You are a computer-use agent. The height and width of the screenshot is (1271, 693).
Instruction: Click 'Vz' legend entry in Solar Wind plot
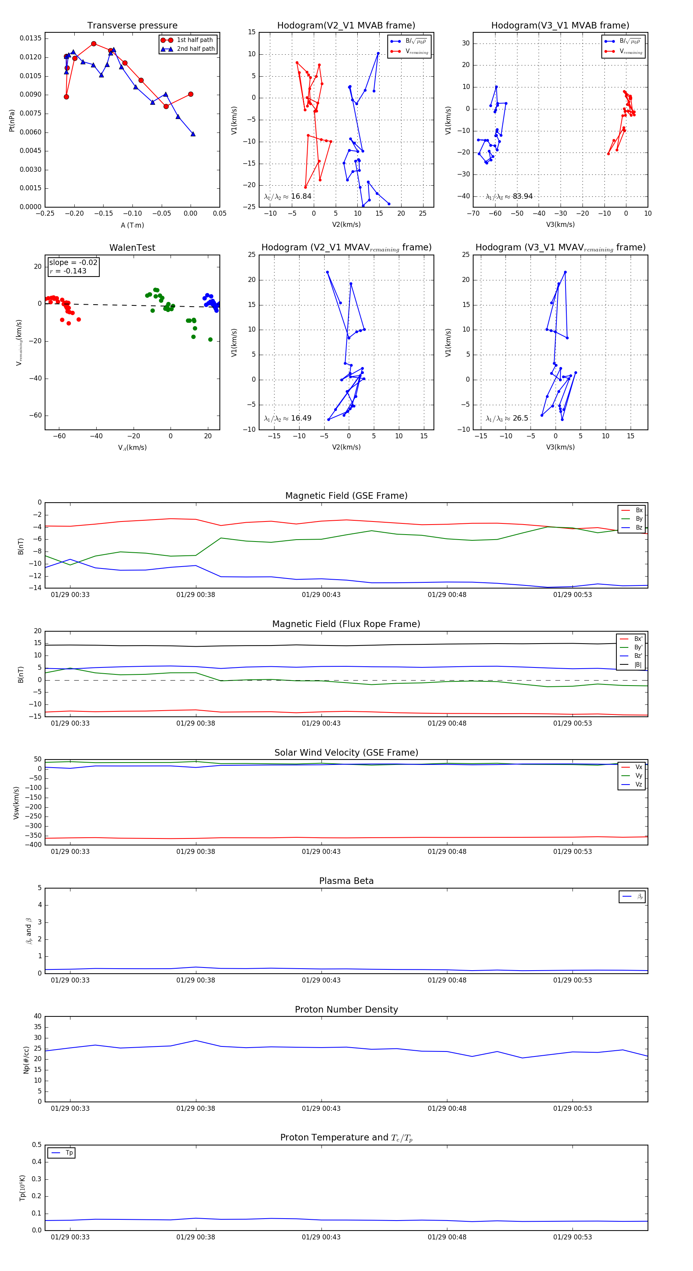tap(632, 785)
